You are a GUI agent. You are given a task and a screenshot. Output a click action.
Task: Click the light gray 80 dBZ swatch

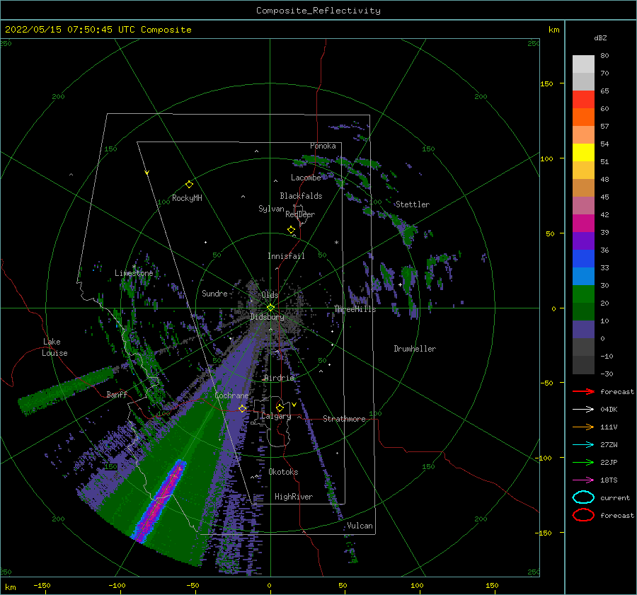coord(583,64)
